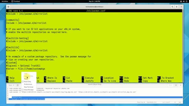Click highlighted Include chaotic-mirrorlist line in editor
Viewport: 189px width, 106px height.
coord(28,99)
